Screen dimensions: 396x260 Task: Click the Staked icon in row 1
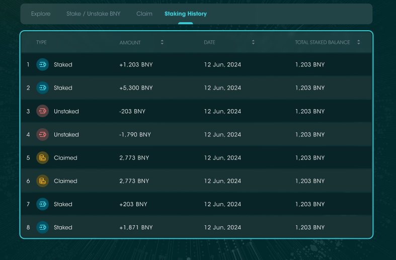click(43, 64)
